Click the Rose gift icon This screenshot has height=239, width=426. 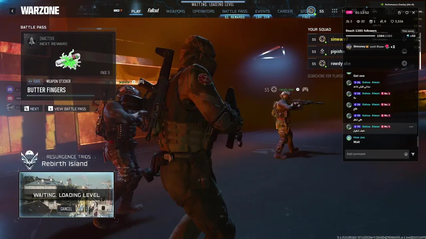point(387,47)
